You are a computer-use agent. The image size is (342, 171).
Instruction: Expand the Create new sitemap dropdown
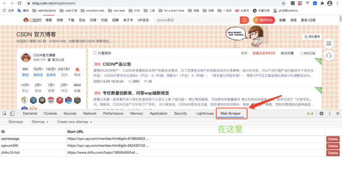[75, 122]
